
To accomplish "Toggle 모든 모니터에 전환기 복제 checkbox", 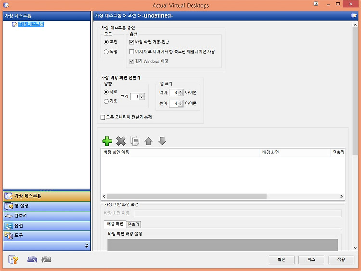I will (x=103, y=117).
